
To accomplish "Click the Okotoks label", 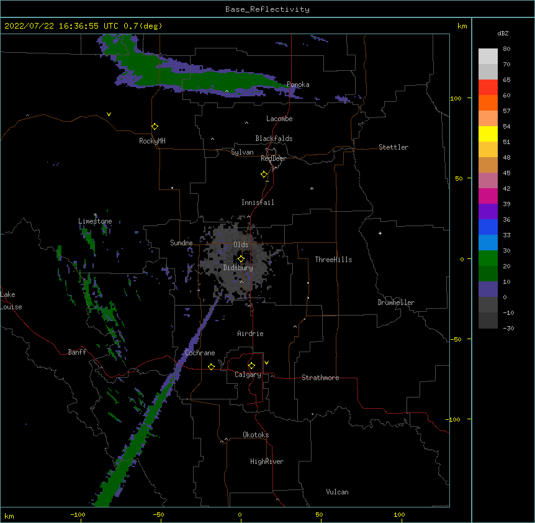I will tap(256, 435).
